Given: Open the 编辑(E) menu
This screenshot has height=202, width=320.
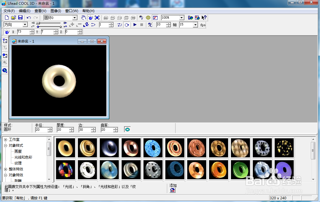Looking at the screenshot, I should click(x=25, y=11).
